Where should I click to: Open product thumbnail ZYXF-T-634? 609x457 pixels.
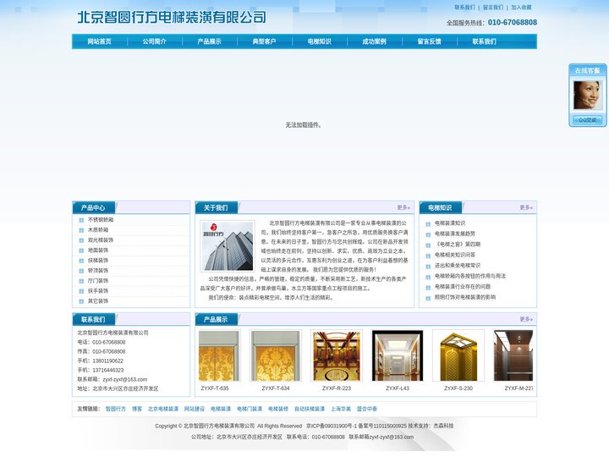click(x=276, y=356)
